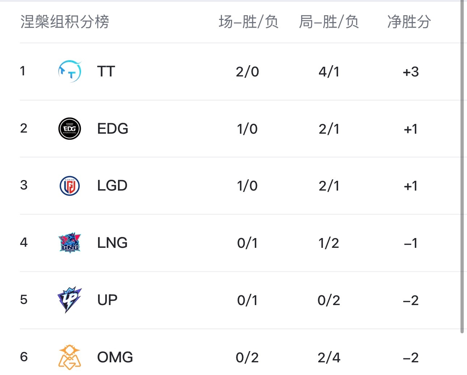The width and height of the screenshot is (467, 375).
Task: Click the LGD team name text
Action: [x=112, y=186]
